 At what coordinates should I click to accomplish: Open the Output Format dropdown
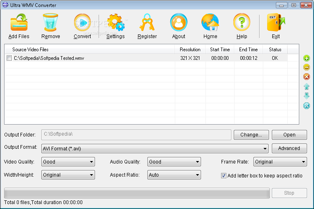click(x=155, y=148)
